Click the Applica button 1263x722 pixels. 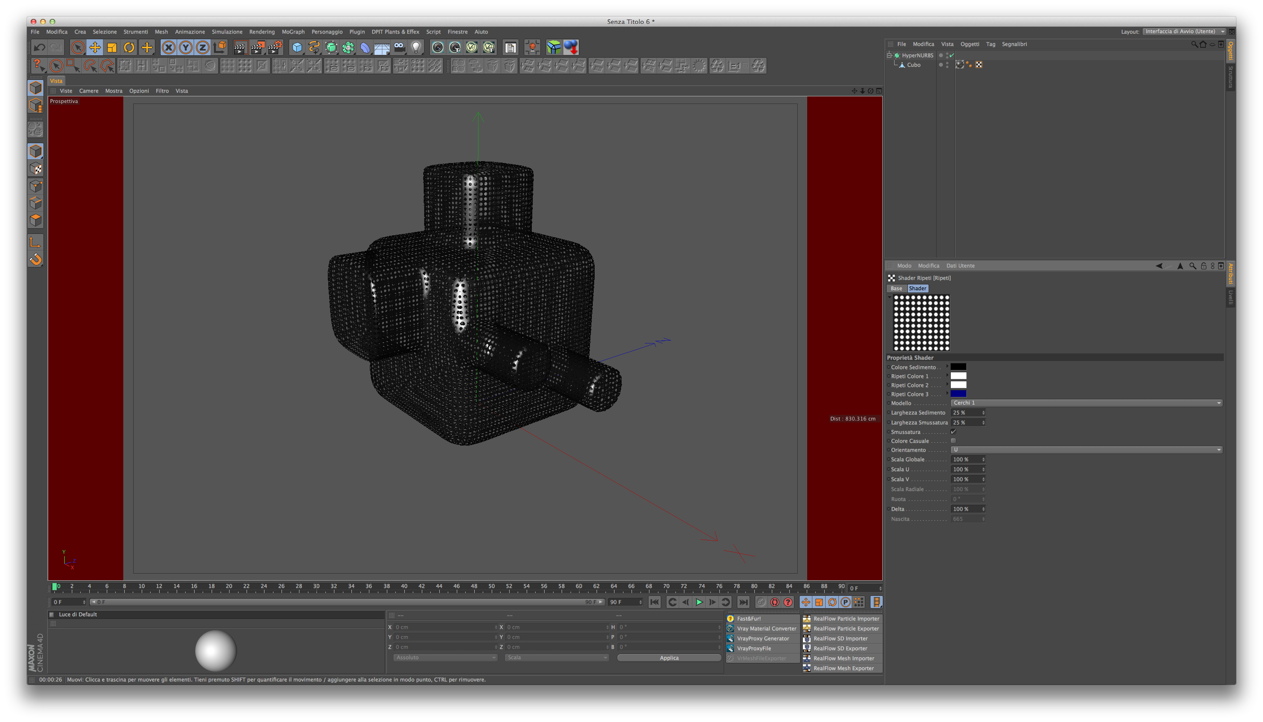pos(669,658)
